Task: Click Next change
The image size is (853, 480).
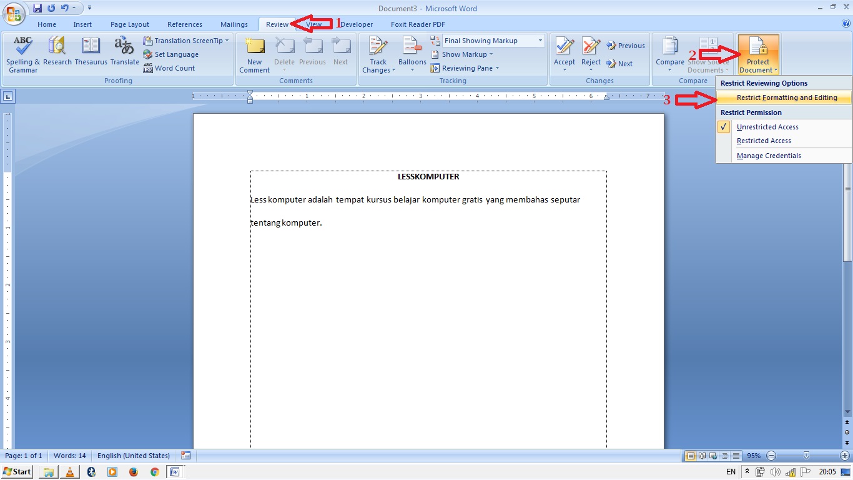Action: pos(619,64)
